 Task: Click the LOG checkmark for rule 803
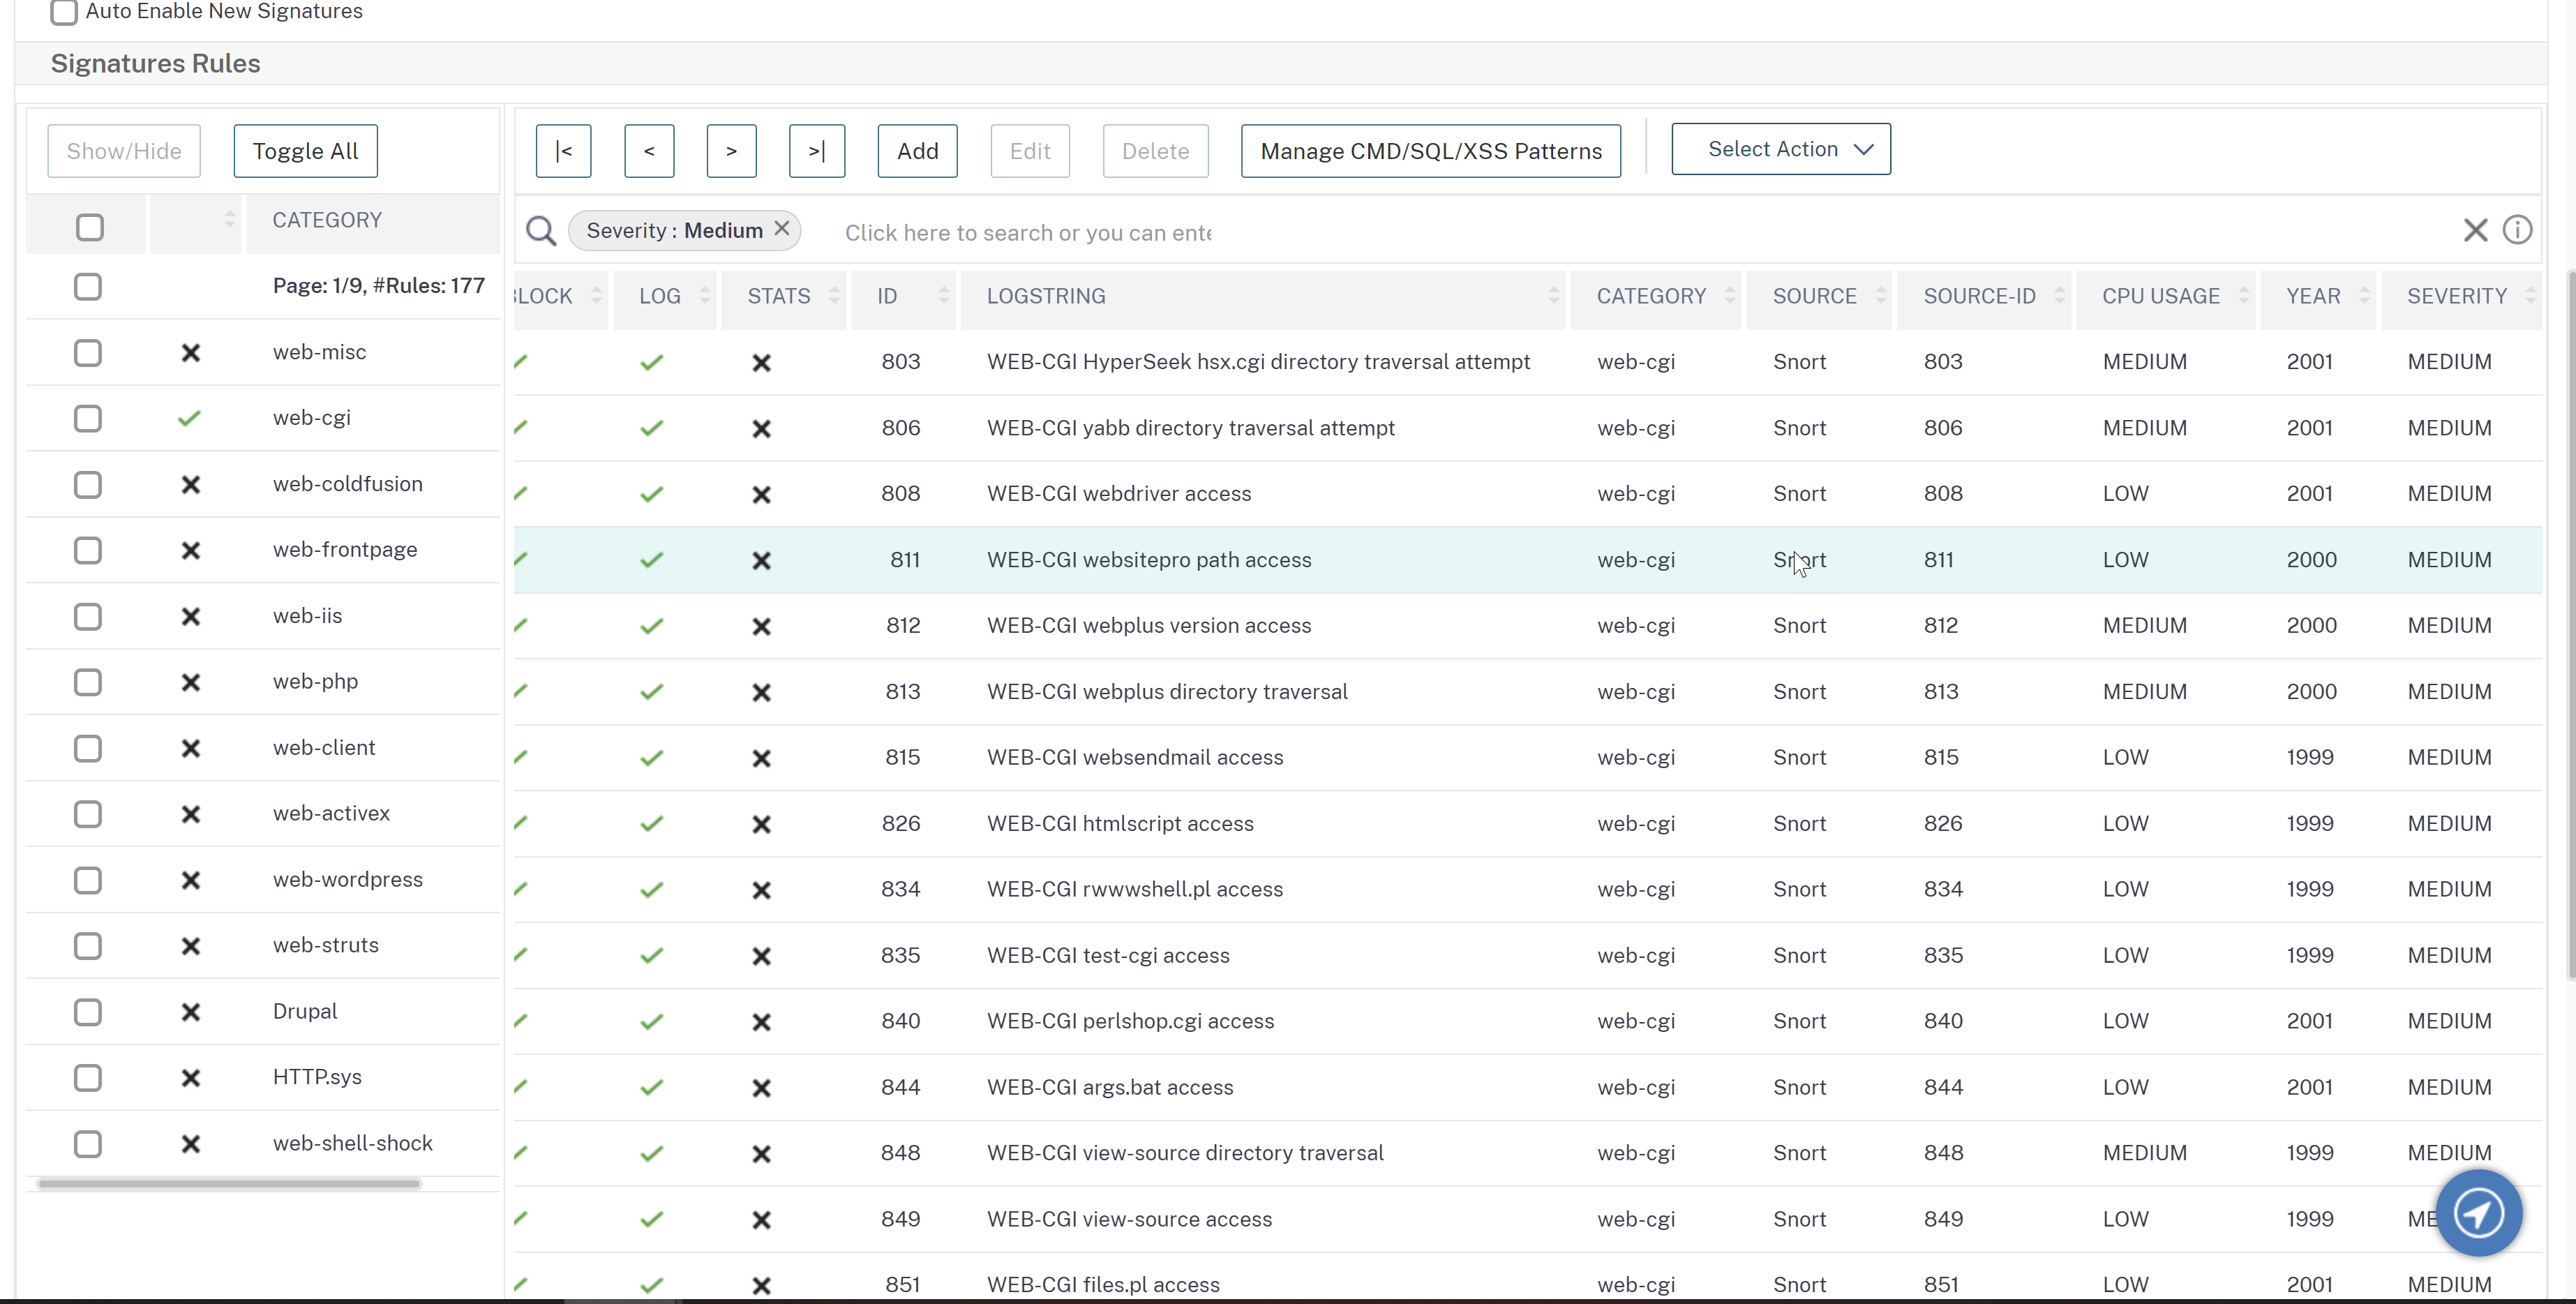[652, 362]
